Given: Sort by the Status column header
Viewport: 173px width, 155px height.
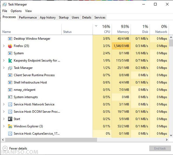Looking at the screenshot, I should (77, 29).
